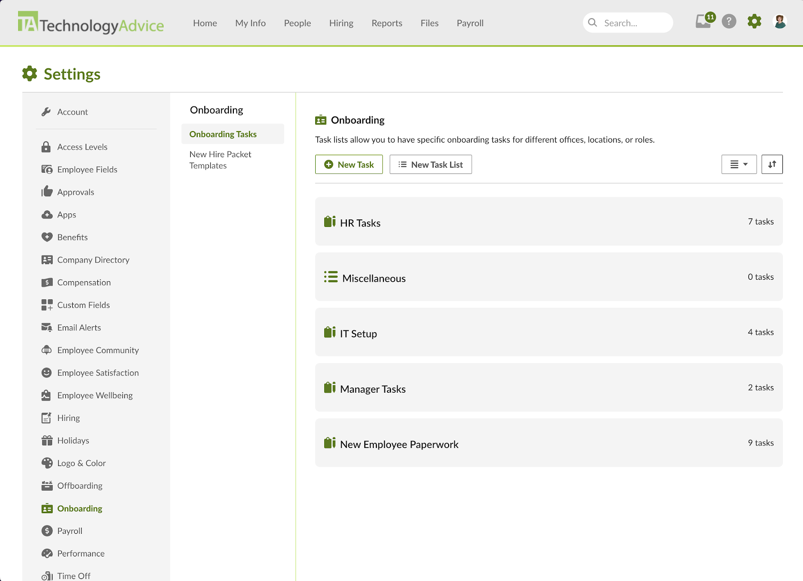Screen dimensions: 803x581
Task: Expand the Manager Tasks list
Action: click(x=549, y=387)
